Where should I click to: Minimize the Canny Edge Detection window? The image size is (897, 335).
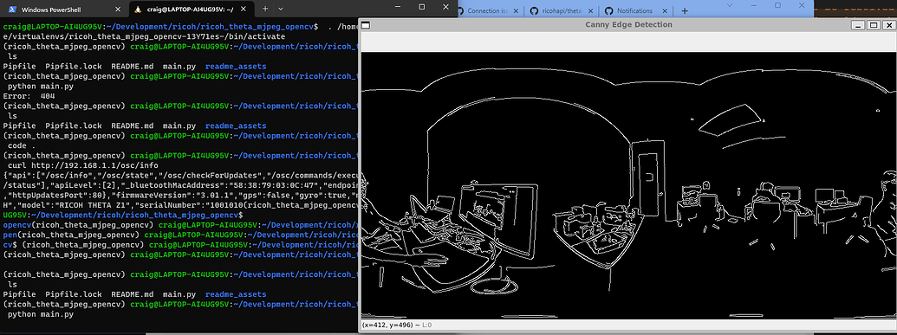coord(858,25)
